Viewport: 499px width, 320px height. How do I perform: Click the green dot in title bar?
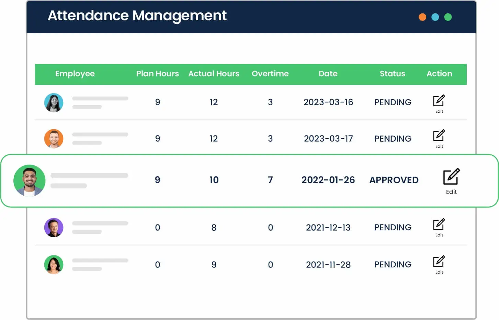pyautogui.click(x=448, y=17)
